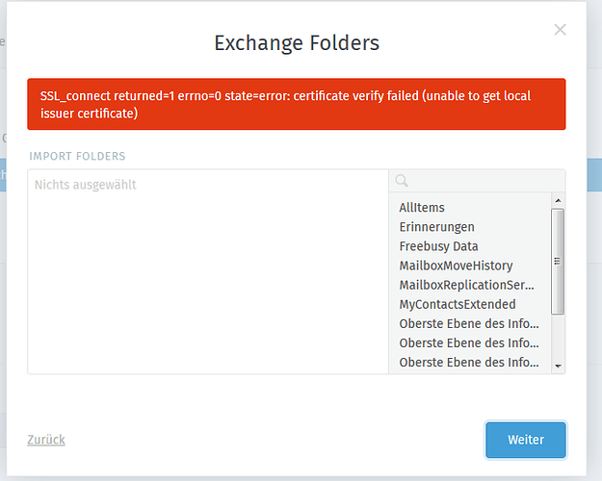Choose the MyContactsExtended folder
The image size is (602, 481).
pos(458,304)
